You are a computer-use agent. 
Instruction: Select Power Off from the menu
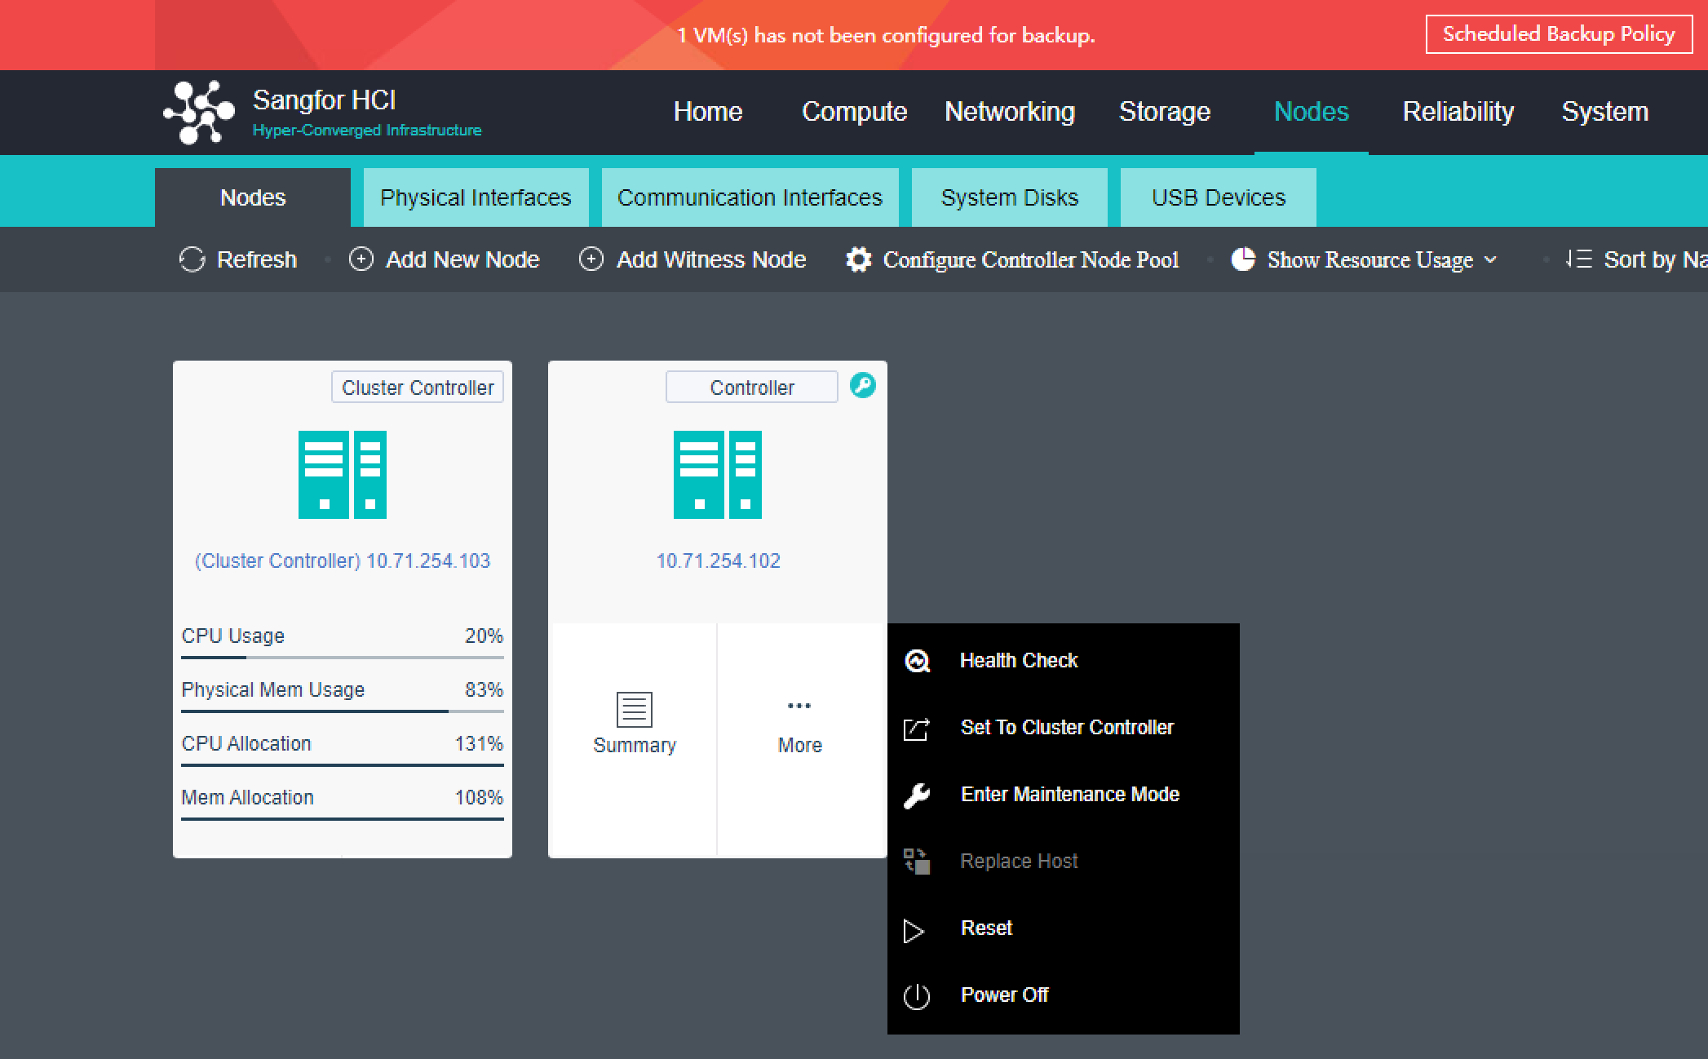click(1064, 995)
